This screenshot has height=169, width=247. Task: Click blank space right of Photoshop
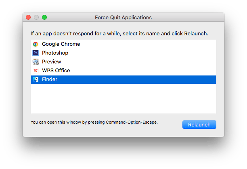tap(153, 53)
